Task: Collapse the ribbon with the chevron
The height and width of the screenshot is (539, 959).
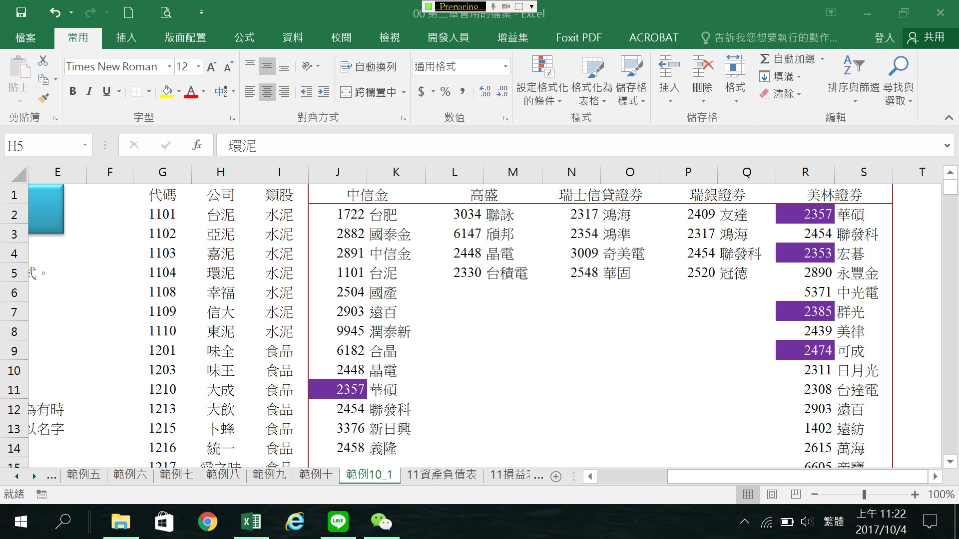Action: [949, 118]
